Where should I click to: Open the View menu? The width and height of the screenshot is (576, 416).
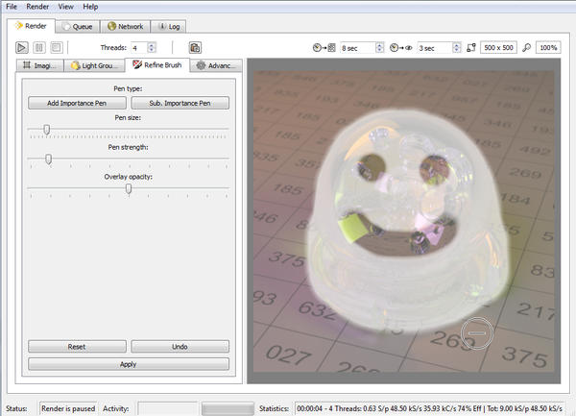(x=65, y=7)
